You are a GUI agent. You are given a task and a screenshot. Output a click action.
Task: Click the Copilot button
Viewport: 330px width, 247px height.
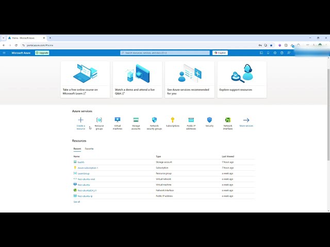[x=220, y=52]
